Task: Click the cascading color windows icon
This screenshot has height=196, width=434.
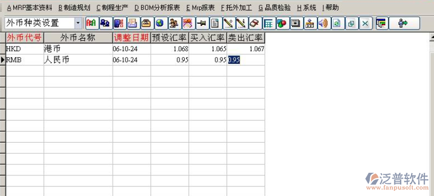Action: coord(382,23)
